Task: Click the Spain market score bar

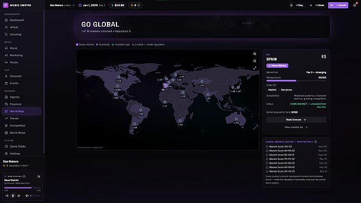Action: [296, 81]
